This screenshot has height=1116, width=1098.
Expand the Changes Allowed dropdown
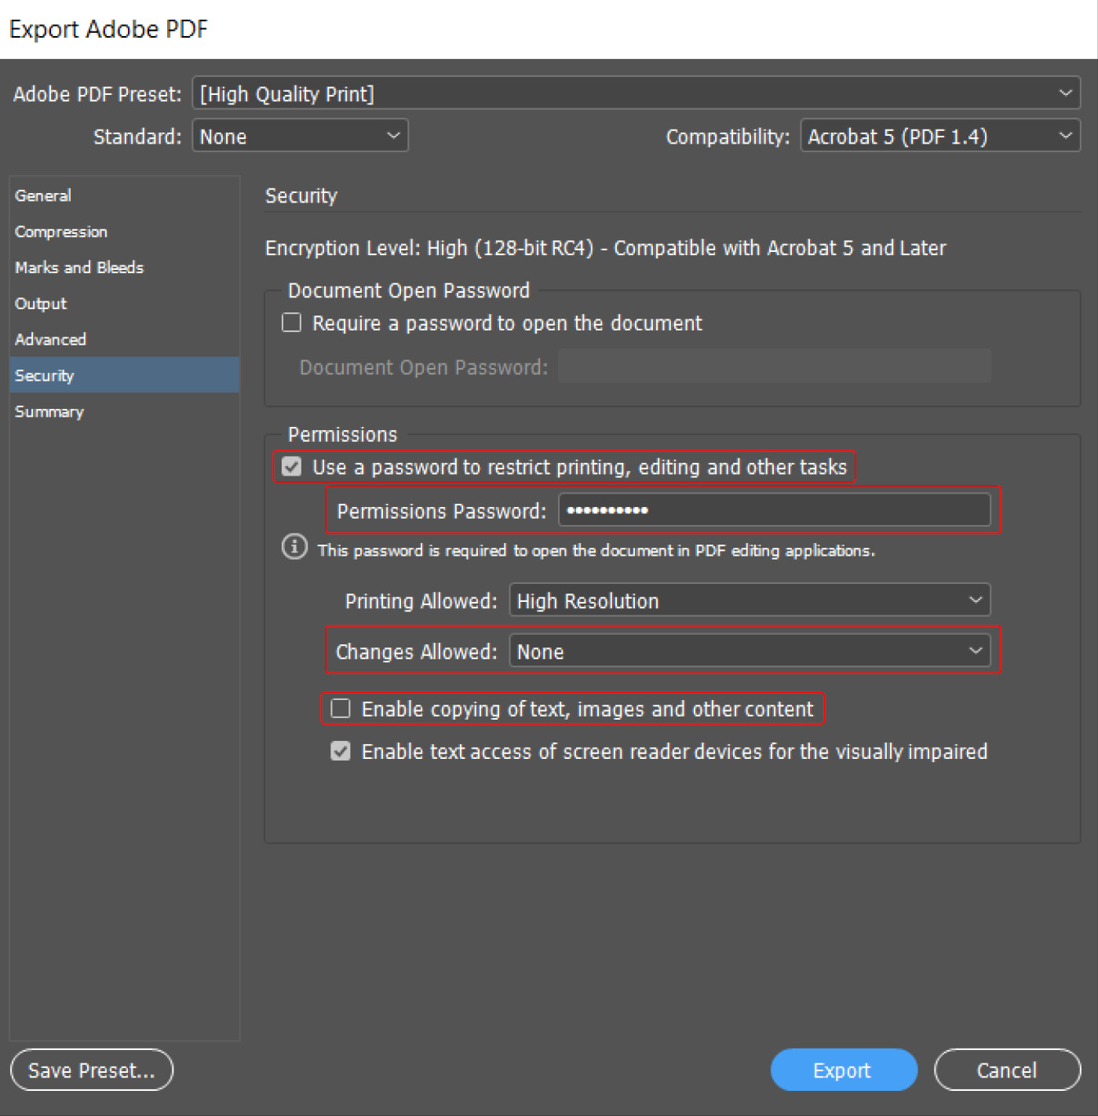[750, 651]
